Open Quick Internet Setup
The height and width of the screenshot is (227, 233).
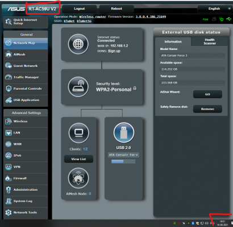tap(26, 22)
